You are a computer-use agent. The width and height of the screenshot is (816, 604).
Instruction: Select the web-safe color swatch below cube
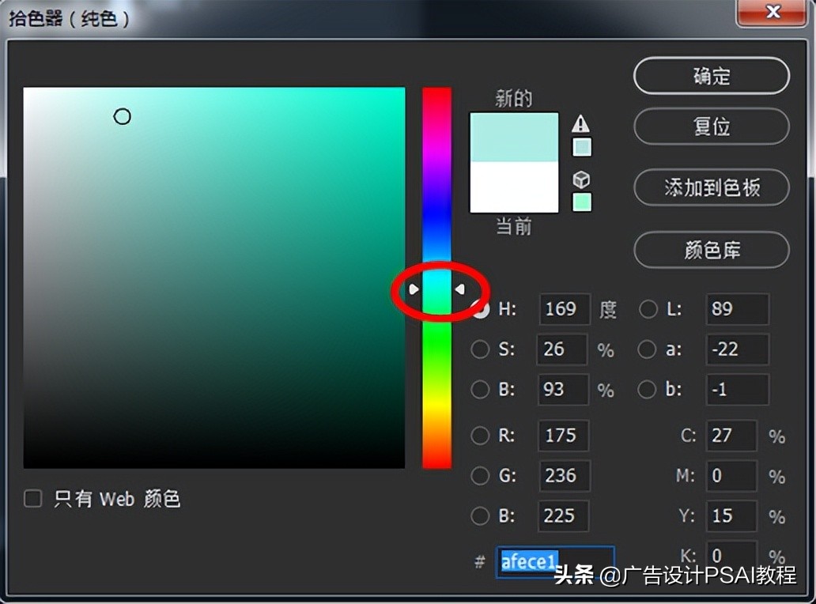[x=582, y=202]
